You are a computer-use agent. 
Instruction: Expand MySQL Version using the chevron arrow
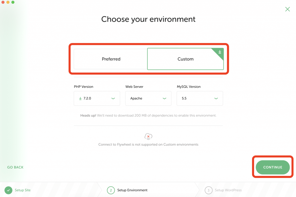(216, 98)
